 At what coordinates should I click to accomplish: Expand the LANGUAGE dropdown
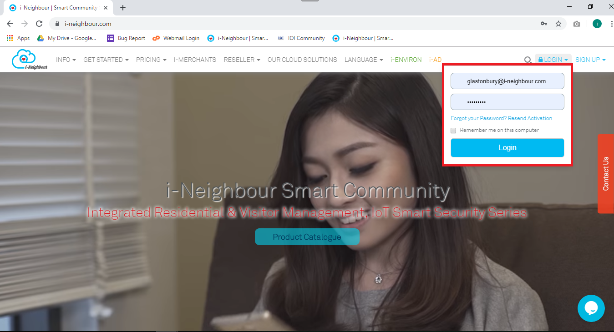click(363, 60)
